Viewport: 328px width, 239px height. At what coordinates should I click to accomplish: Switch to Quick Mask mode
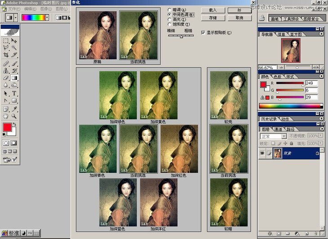click(14, 143)
